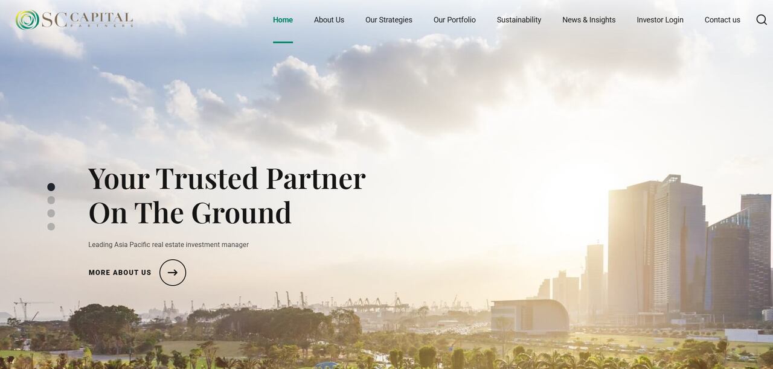Select the first (active) slide dot

click(51, 187)
